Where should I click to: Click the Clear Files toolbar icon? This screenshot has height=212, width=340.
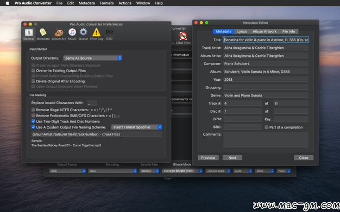tap(183, 38)
